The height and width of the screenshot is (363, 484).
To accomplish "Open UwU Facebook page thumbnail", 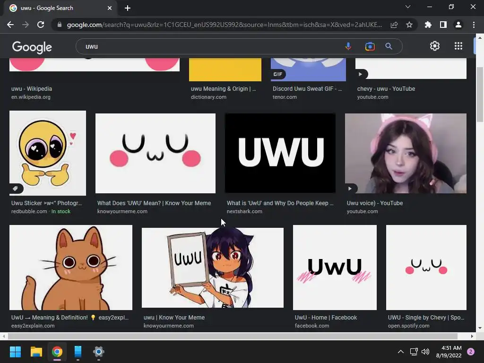I will [335, 268].
